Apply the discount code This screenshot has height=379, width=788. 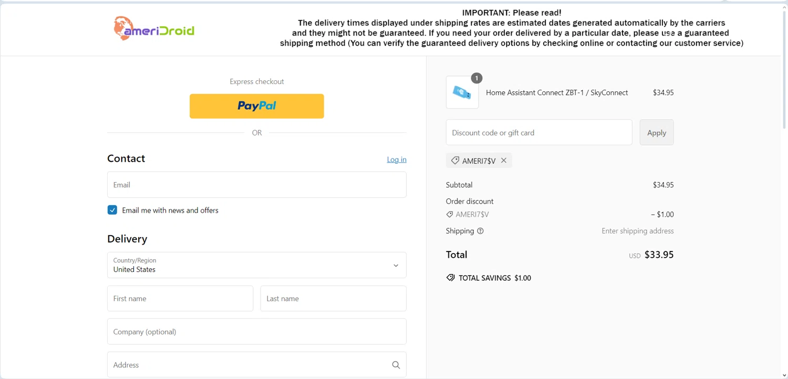[657, 132]
